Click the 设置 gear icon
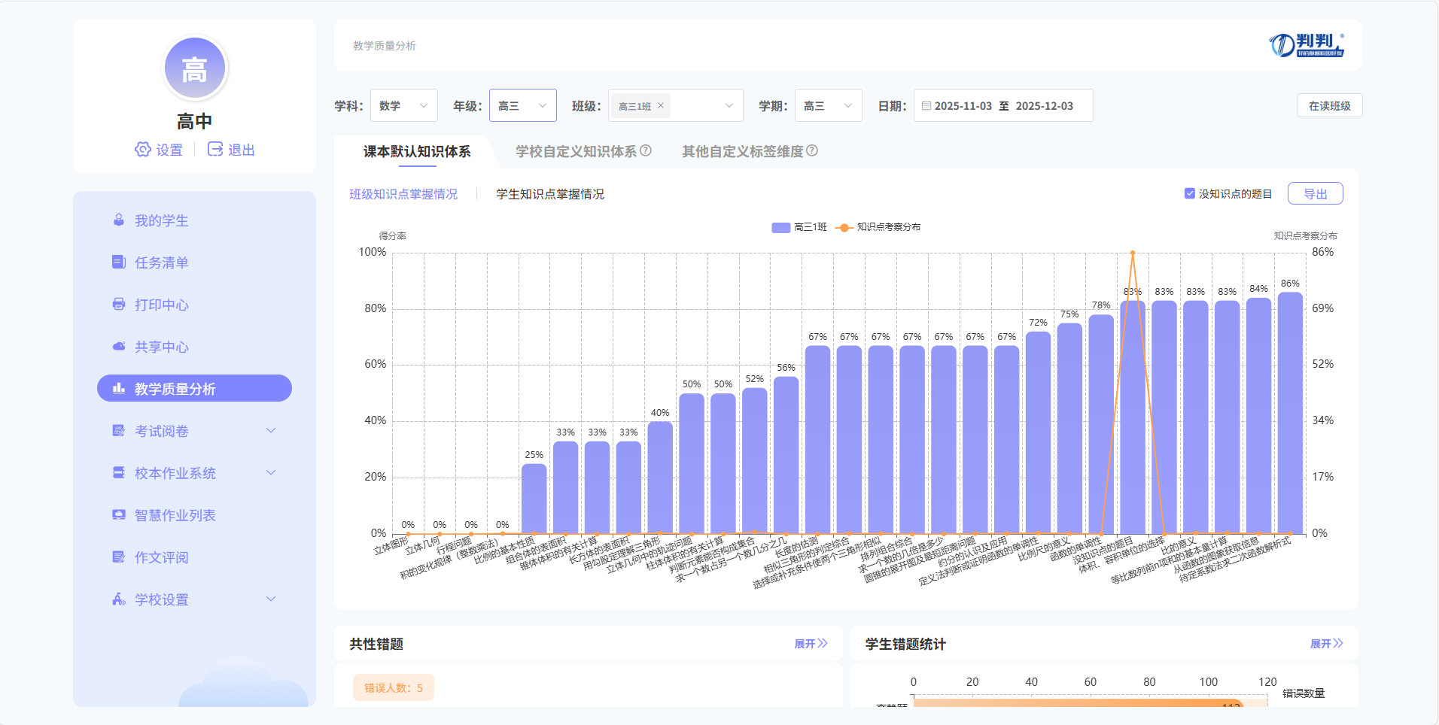This screenshot has width=1439, height=725. [143, 150]
